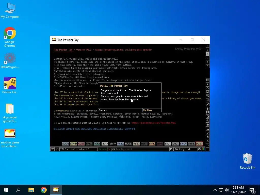Open the Electronics category plug icon

208,84
